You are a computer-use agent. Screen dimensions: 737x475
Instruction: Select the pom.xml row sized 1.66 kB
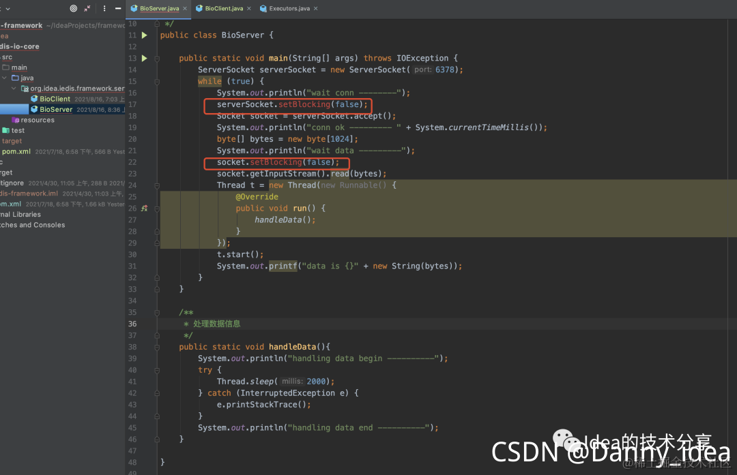point(63,204)
